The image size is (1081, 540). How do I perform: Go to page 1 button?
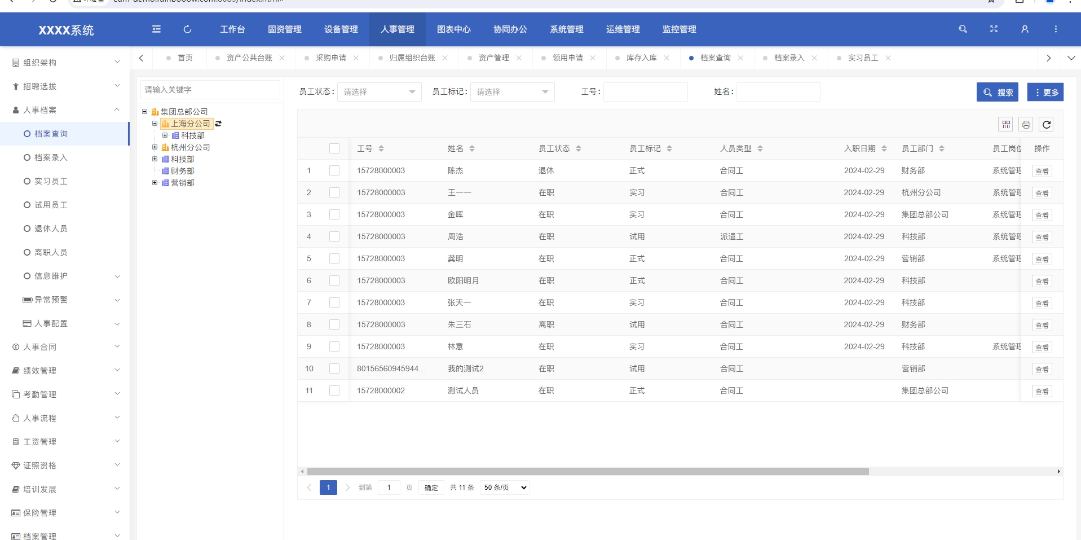pyautogui.click(x=328, y=488)
